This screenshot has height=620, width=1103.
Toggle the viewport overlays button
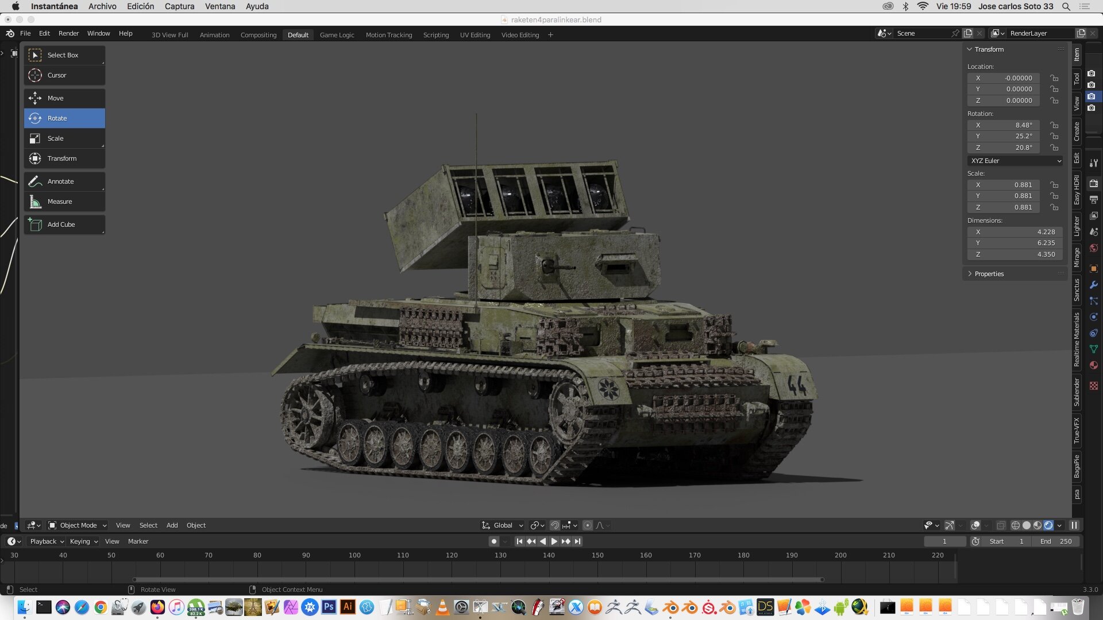point(975,525)
